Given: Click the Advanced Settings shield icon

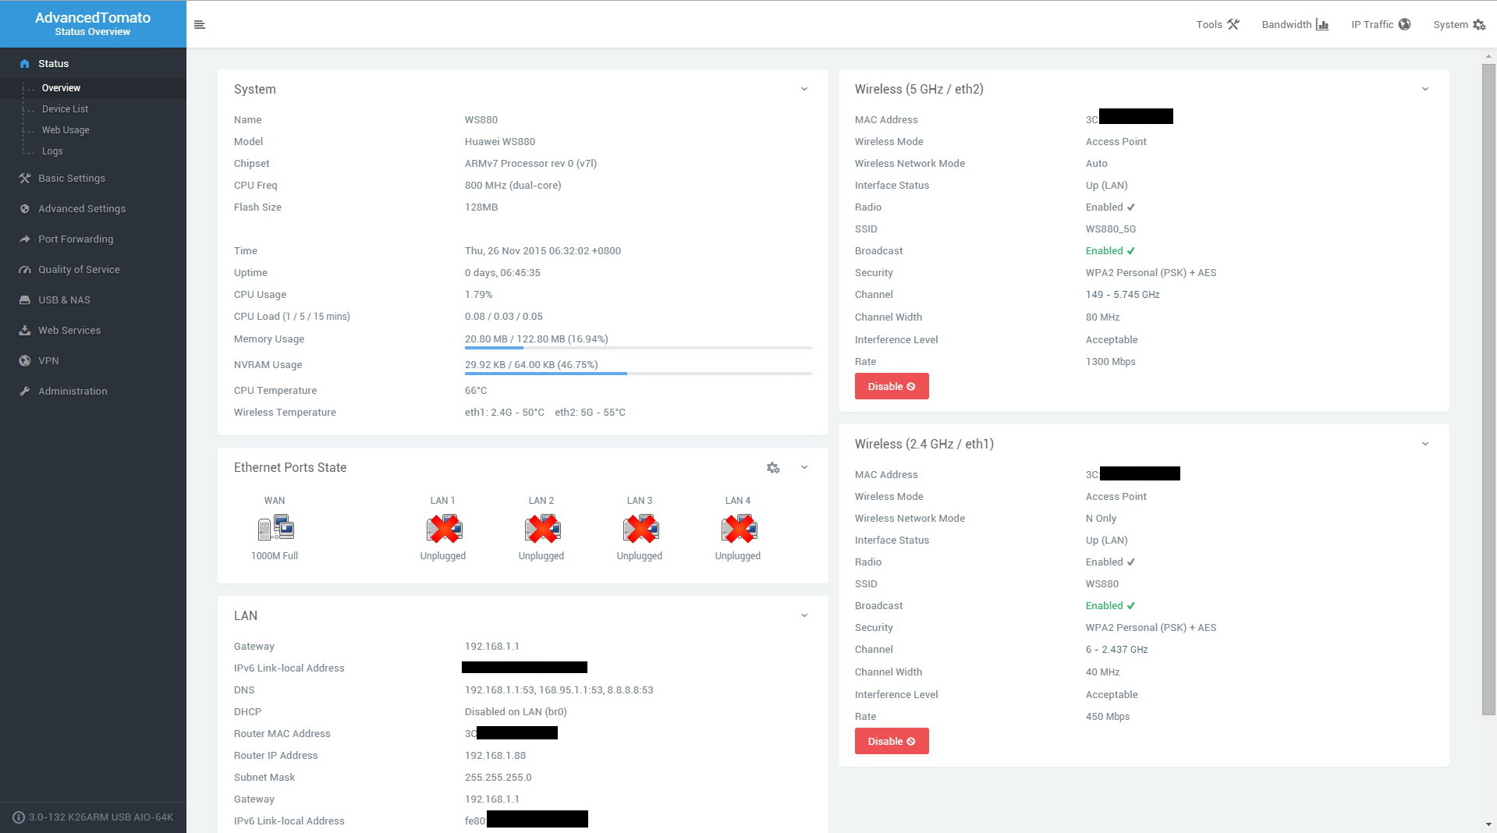Looking at the screenshot, I should click(24, 209).
